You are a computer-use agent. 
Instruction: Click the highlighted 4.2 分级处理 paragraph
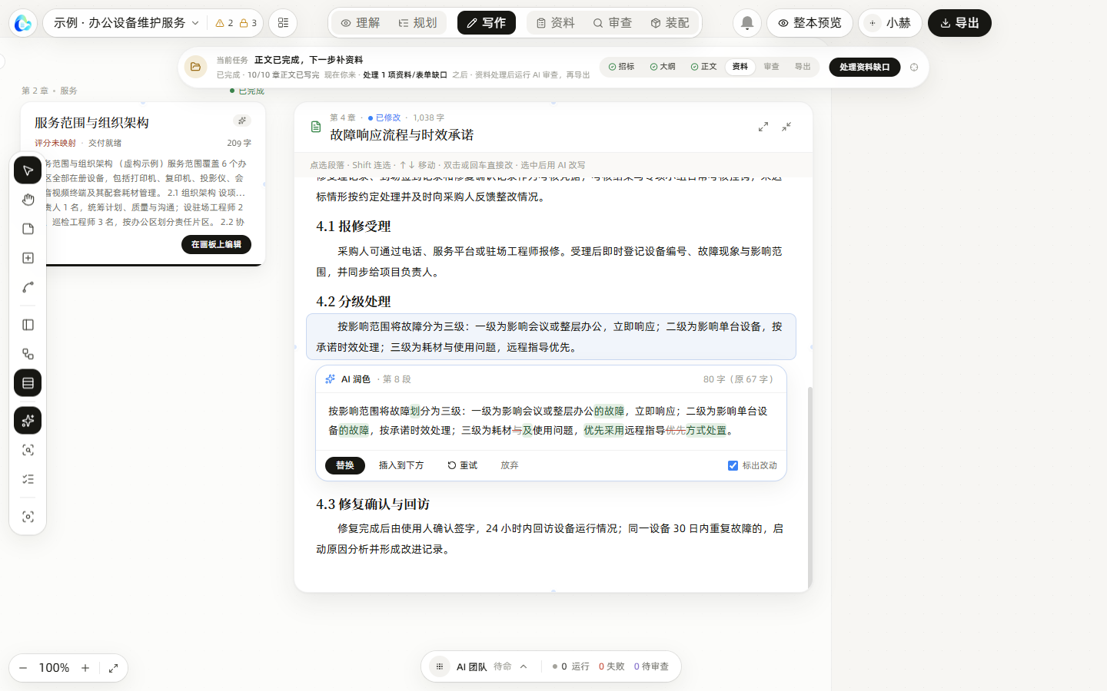pos(551,336)
